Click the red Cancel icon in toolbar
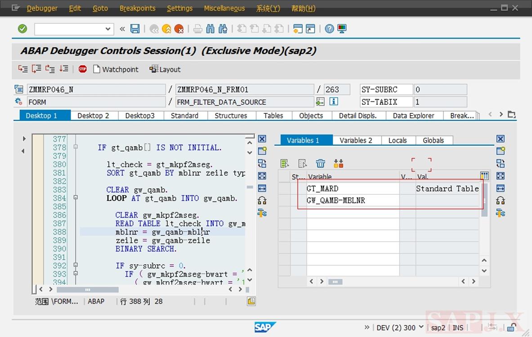 pyautogui.click(x=179, y=29)
